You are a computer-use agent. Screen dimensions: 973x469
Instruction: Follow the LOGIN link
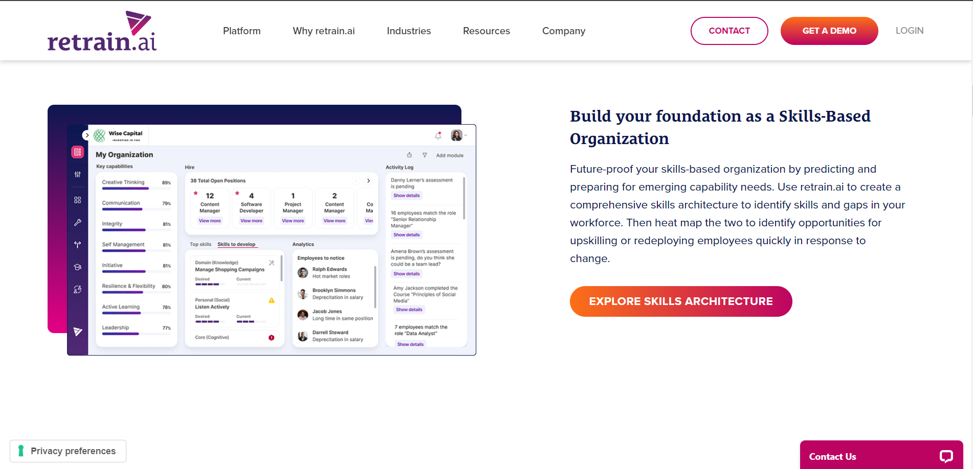(x=910, y=31)
